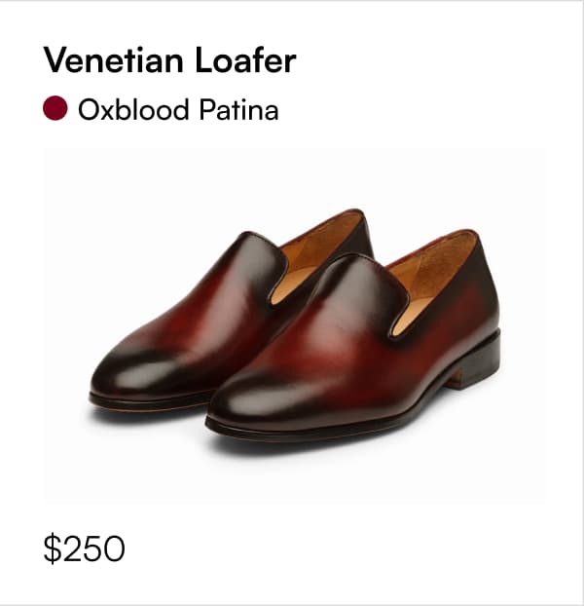584x606 pixels.
Task: Click the word Oxblood beside the swatch
Action: (133, 109)
